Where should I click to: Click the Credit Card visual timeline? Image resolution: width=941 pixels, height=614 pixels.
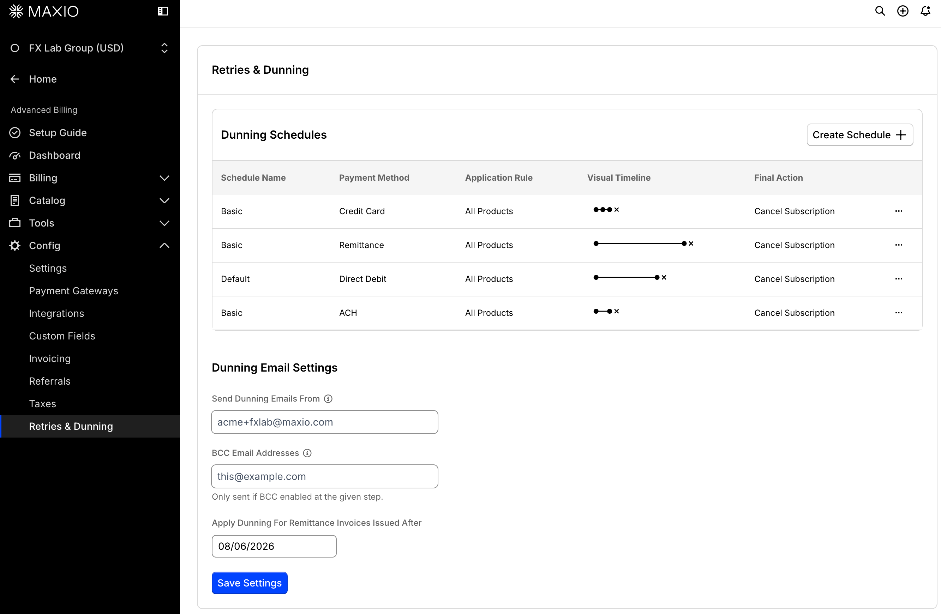(606, 210)
